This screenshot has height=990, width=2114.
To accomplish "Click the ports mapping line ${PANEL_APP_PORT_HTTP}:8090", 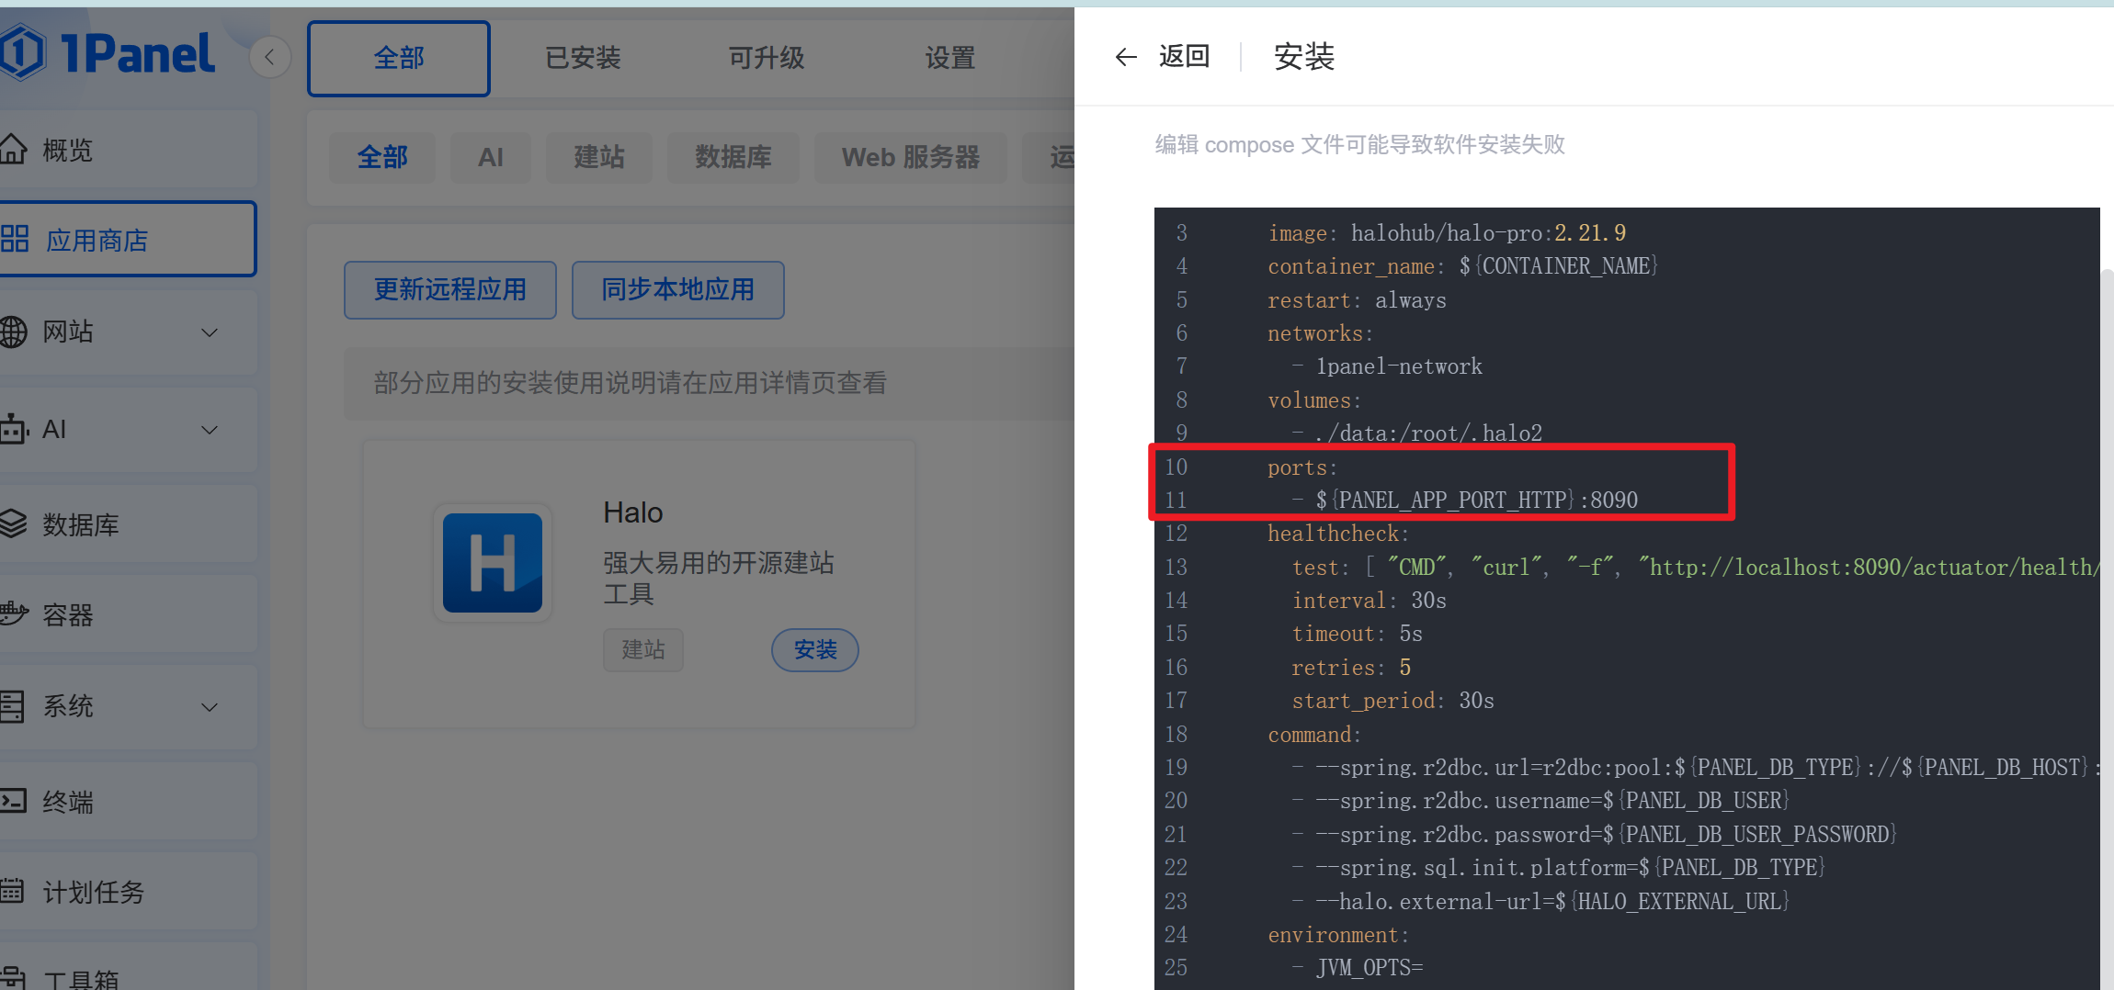I will click(x=1477, y=501).
